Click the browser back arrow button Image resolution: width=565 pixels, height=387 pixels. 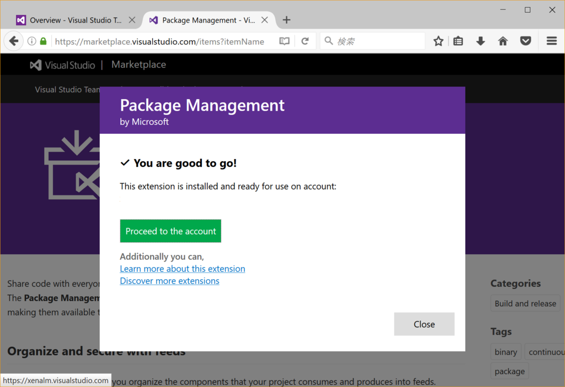[14, 41]
